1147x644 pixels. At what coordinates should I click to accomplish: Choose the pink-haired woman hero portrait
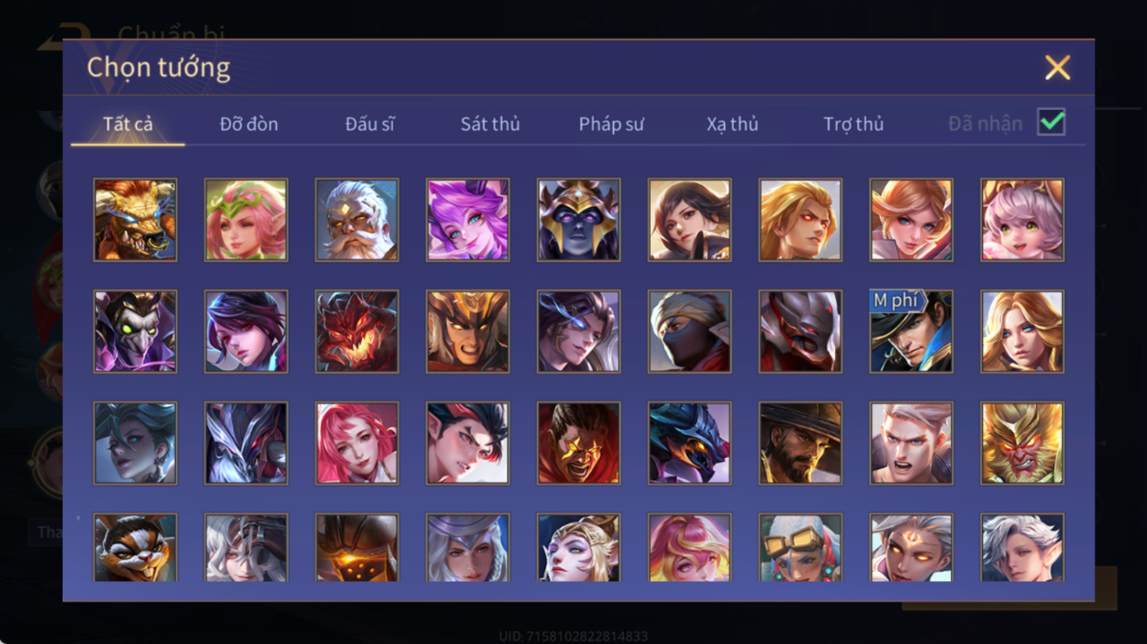[356, 443]
